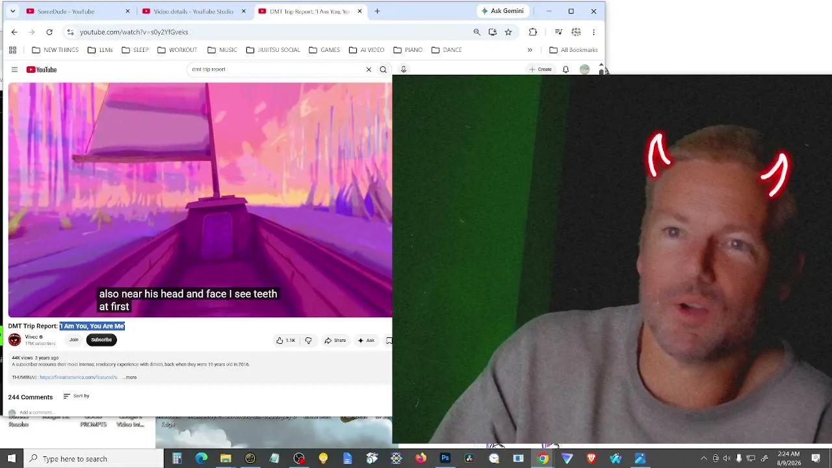Close the Video details YouTube Studio tab
The image size is (832, 468).
[243, 11]
